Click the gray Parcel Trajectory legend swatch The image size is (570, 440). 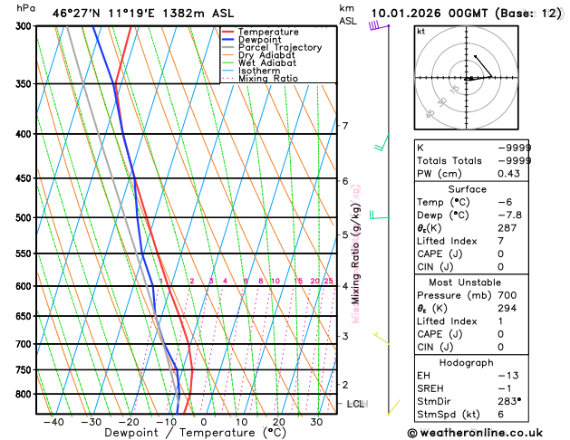(x=228, y=47)
